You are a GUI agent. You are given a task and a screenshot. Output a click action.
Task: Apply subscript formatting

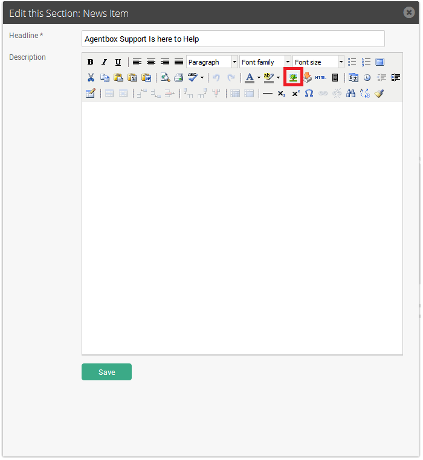pos(282,94)
